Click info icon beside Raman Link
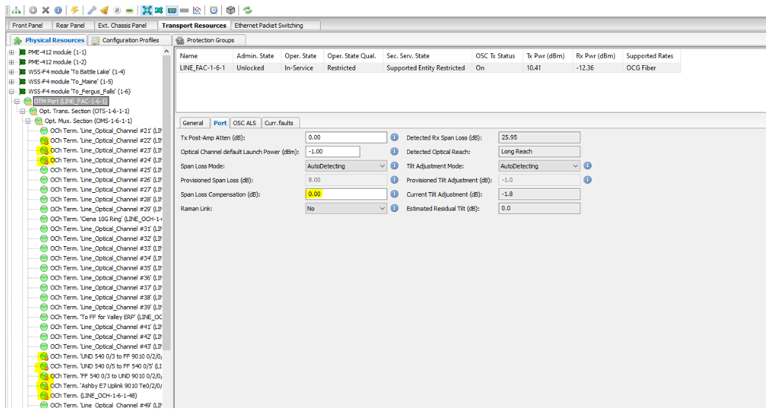This screenshot has width=770, height=412. (x=395, y=209)
